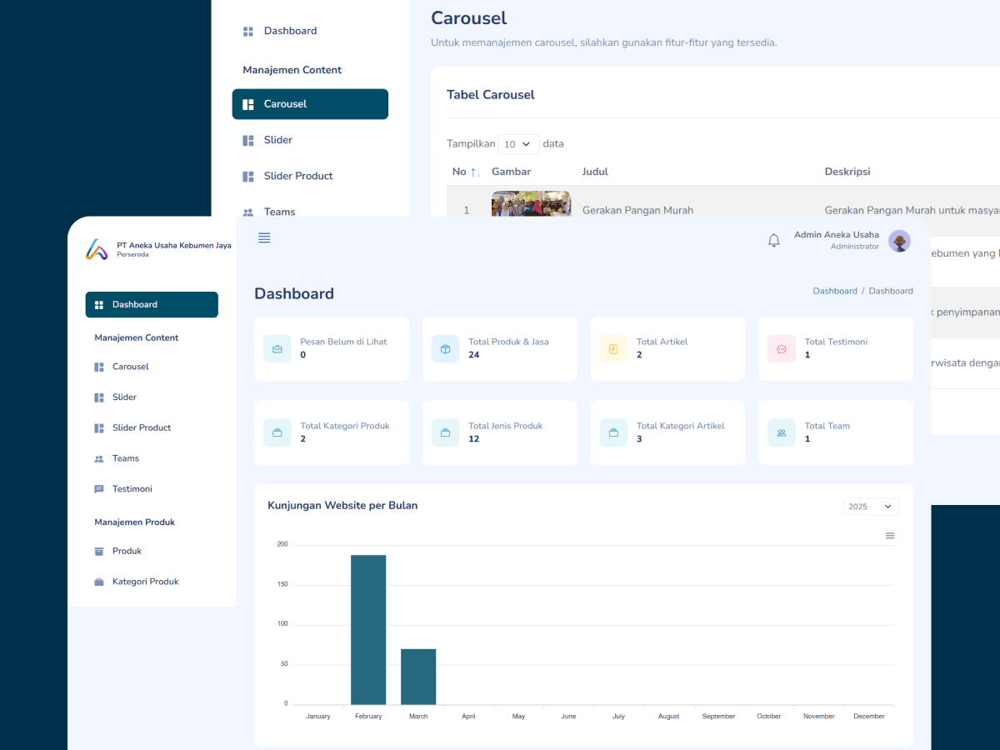Click the Total Team people icon
Image resolution: width=1000 pixels, height=750 pixels.
781,433
